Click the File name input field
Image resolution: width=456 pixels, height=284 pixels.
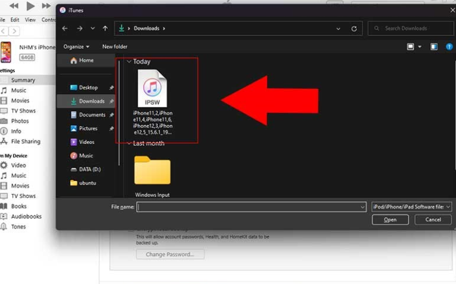pyautogui.click(x=251, y=207)
